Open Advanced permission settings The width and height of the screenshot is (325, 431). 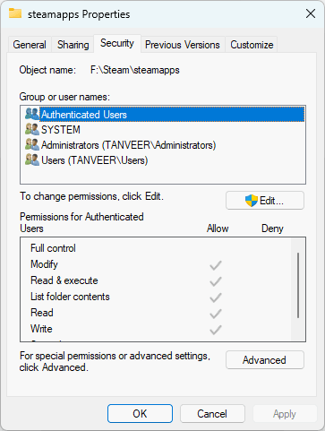point(265,360)
